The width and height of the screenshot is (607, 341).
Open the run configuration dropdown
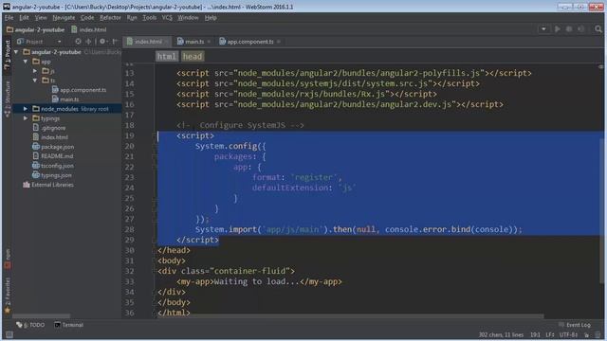tap(543, 29)
